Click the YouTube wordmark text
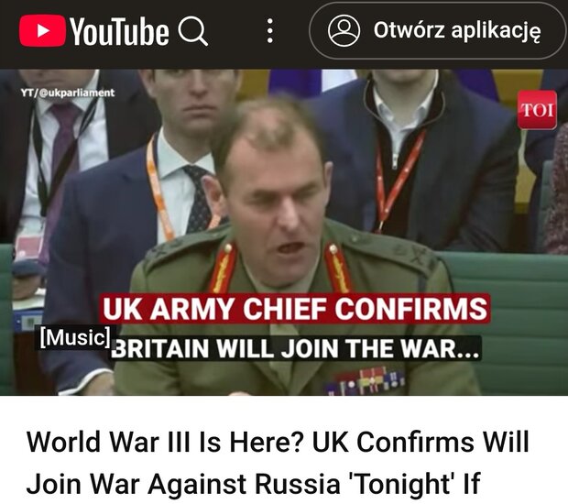This screenshot has width=568, height=504. point(119,31)
